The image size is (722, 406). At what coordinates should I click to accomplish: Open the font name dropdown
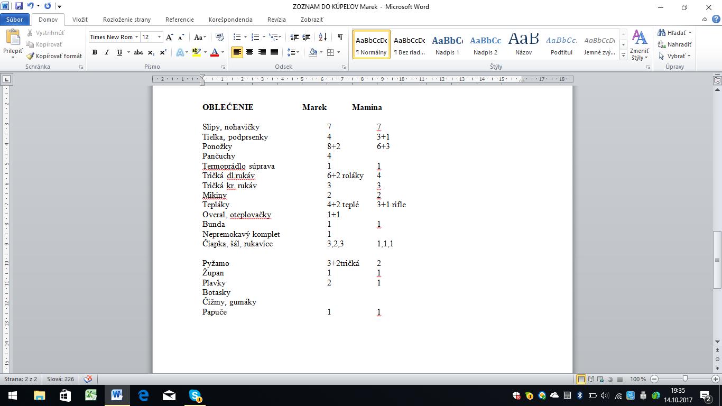coord(136,37)
